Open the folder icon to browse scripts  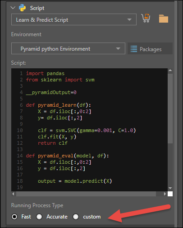point(164,19)
